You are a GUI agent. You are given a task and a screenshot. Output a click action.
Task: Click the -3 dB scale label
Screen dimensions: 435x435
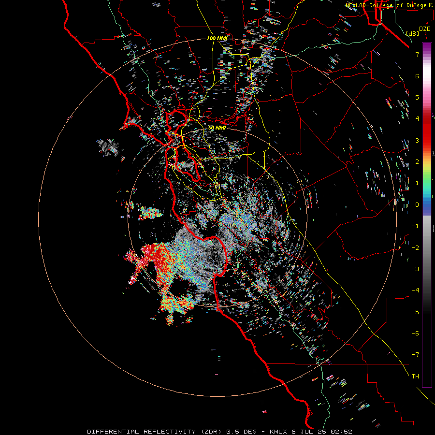coord(415,269)
